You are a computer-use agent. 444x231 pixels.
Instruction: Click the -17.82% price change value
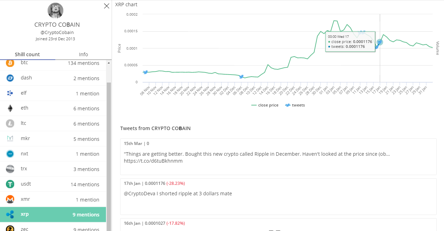point(176,223)
